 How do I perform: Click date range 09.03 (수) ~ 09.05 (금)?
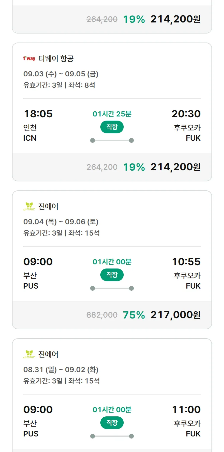(61, 74)
